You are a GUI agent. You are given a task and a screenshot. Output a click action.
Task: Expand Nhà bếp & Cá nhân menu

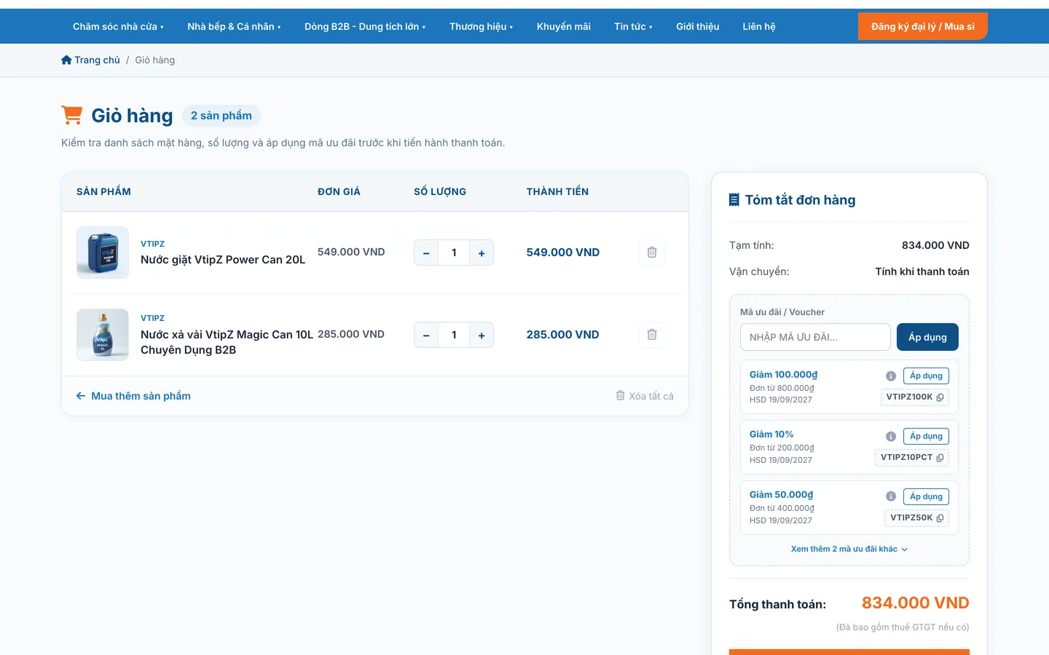[234, 26]
